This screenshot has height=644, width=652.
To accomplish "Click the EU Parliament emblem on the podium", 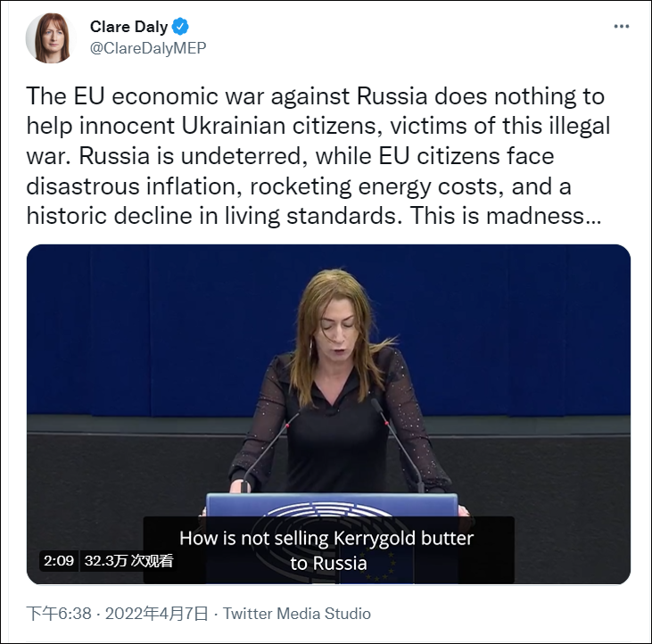I will (330, 511).
